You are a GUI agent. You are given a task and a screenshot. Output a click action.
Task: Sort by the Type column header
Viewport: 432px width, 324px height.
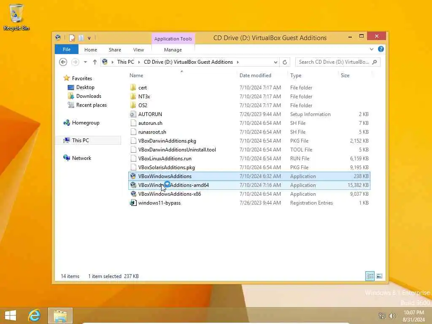point(296,76)
